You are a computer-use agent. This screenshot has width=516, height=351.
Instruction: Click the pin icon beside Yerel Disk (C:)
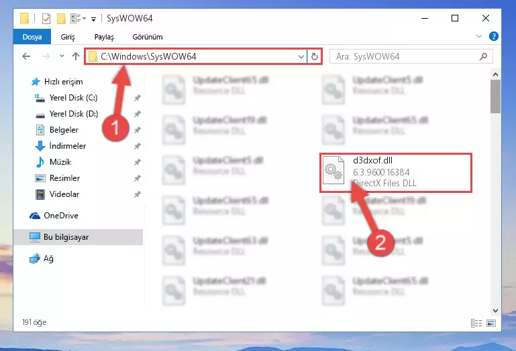tap(138, 98)
